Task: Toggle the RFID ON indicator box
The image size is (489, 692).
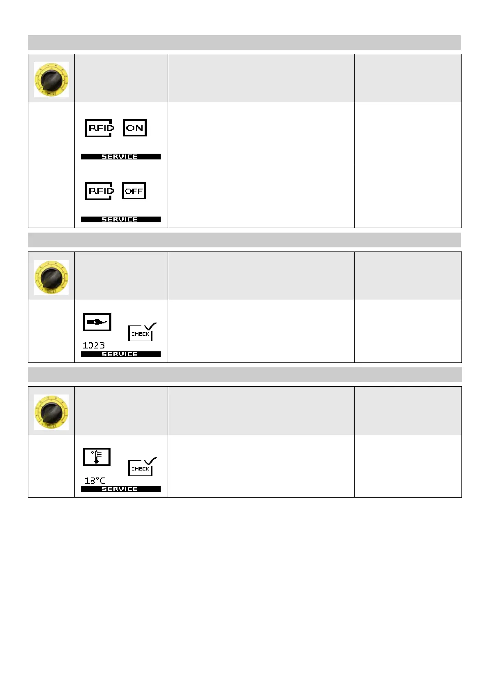Action: point(135,128)
